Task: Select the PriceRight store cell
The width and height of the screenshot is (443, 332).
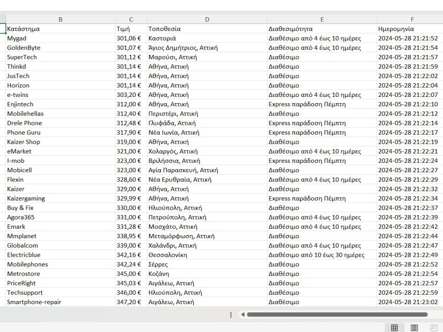Action: (60, 283)
